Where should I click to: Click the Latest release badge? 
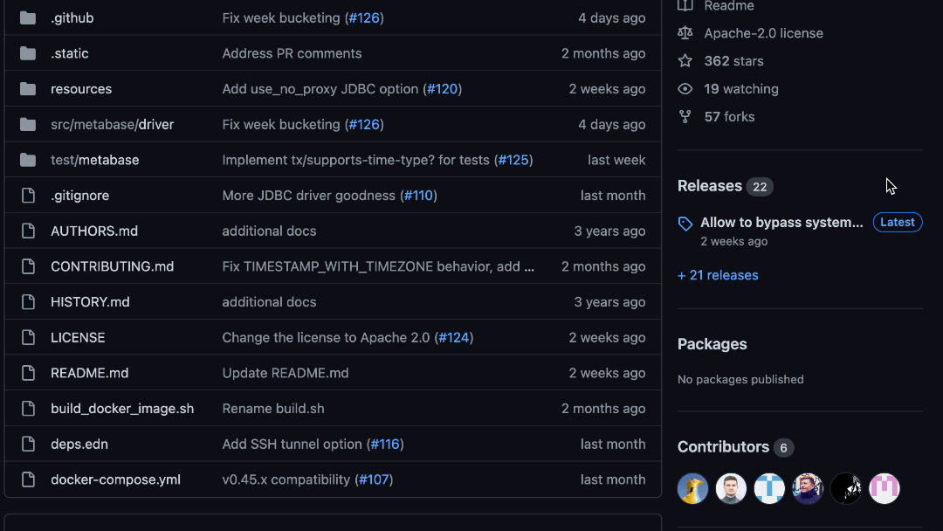898,223
